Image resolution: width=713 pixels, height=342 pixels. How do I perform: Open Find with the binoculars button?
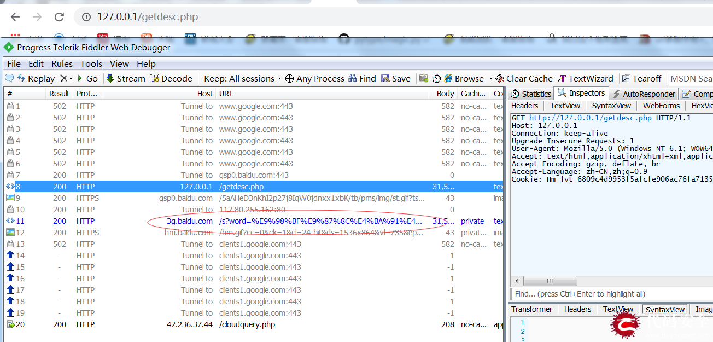click(362, 78)
